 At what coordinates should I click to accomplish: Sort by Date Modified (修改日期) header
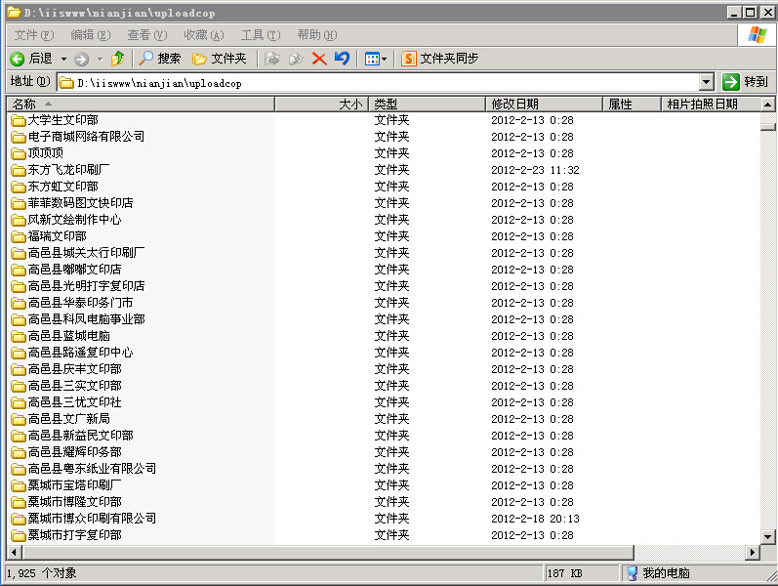(x=544, y=105)
